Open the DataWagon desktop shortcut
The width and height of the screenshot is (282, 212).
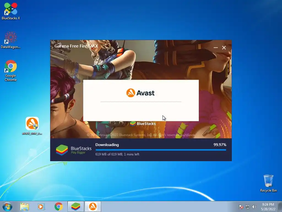click(11, 40)
